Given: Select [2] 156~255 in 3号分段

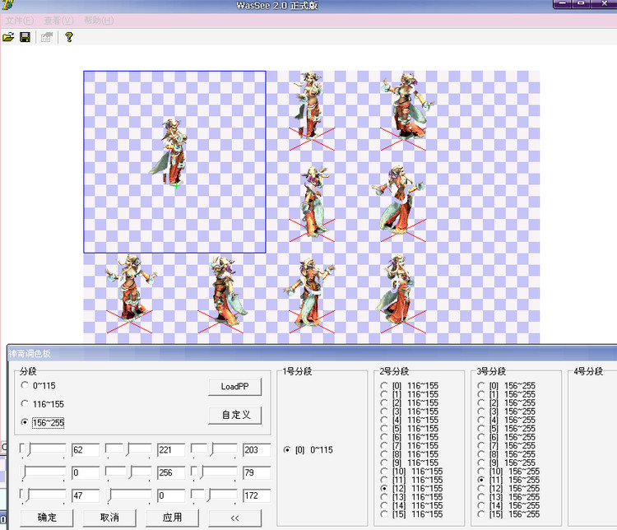Looking at the screenshot, I should click(x=481, y=402).
